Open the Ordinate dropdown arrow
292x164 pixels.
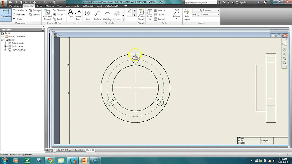pyautogui.click(x=27, y=15)
